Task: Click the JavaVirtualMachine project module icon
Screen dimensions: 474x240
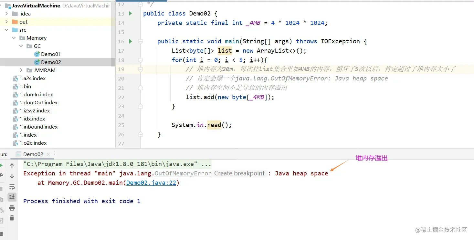Action: (8, 6)
